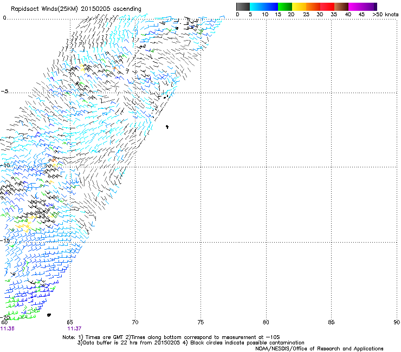Click the blue 10-15 knots legend segment
Screen dimensions: 401x352
pyautogui.click(x=271, y=6)
